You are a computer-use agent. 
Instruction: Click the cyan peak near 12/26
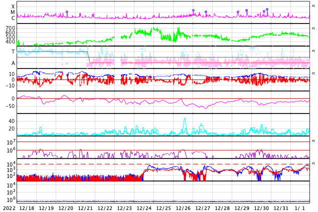click(x=185, y=119)
